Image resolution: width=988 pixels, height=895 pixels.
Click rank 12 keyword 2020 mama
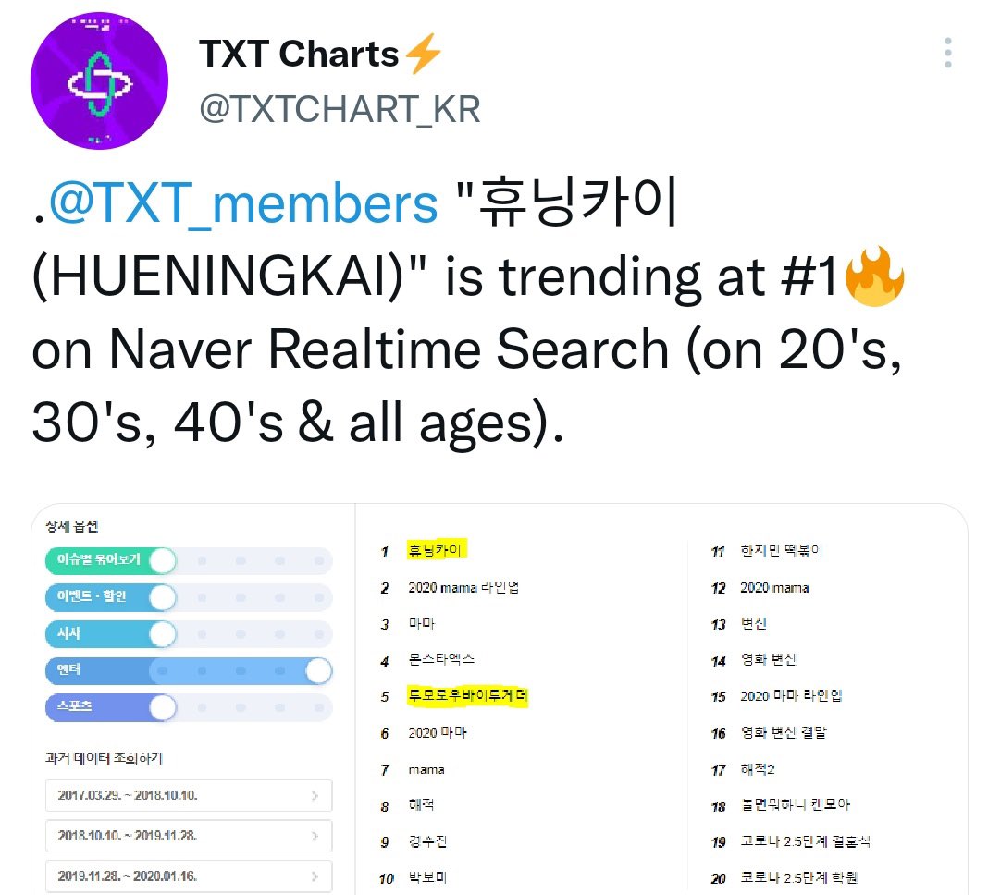click(774, 588)
